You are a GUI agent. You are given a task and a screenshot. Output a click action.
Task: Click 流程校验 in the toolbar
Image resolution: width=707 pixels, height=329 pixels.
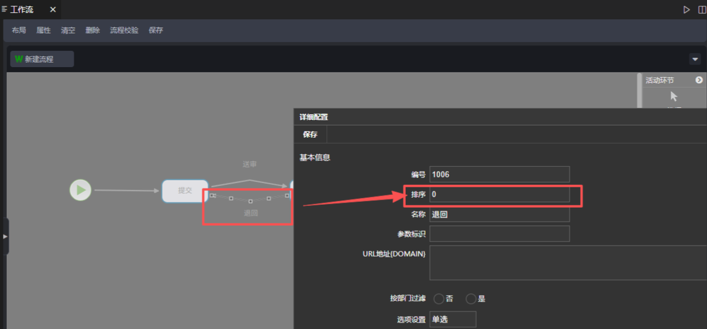point(124,30)
